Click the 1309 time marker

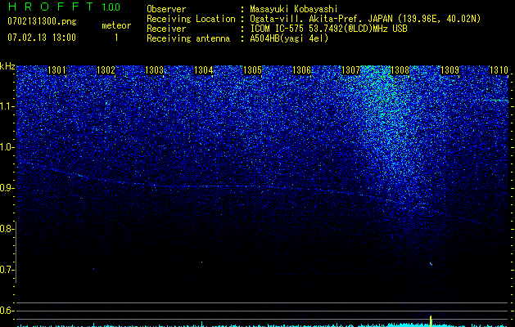point(449,70)
